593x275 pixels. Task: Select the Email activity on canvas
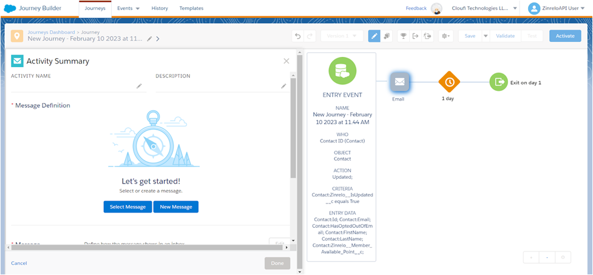399,82
